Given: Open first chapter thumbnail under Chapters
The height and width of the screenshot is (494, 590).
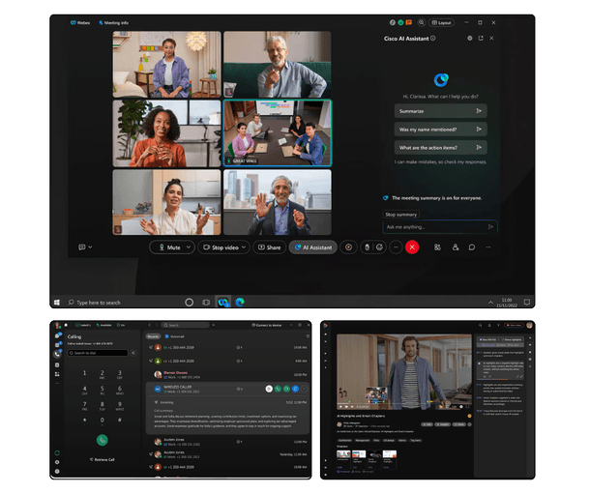Looking at the screenshot, I should pyautogui.click(x=343, y=454).
